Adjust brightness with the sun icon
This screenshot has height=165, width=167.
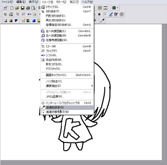point(23,21)
